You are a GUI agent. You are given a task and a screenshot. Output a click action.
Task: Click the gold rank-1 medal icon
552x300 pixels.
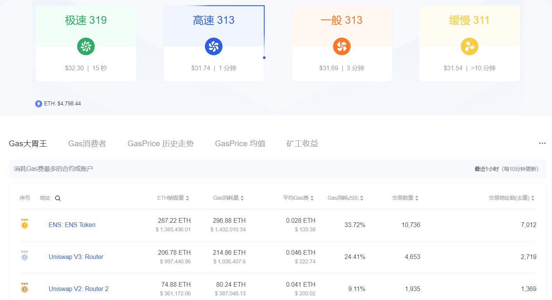(24, 225)
